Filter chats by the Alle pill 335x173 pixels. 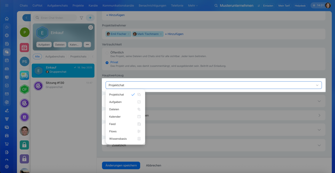click(x=37, y=56)
